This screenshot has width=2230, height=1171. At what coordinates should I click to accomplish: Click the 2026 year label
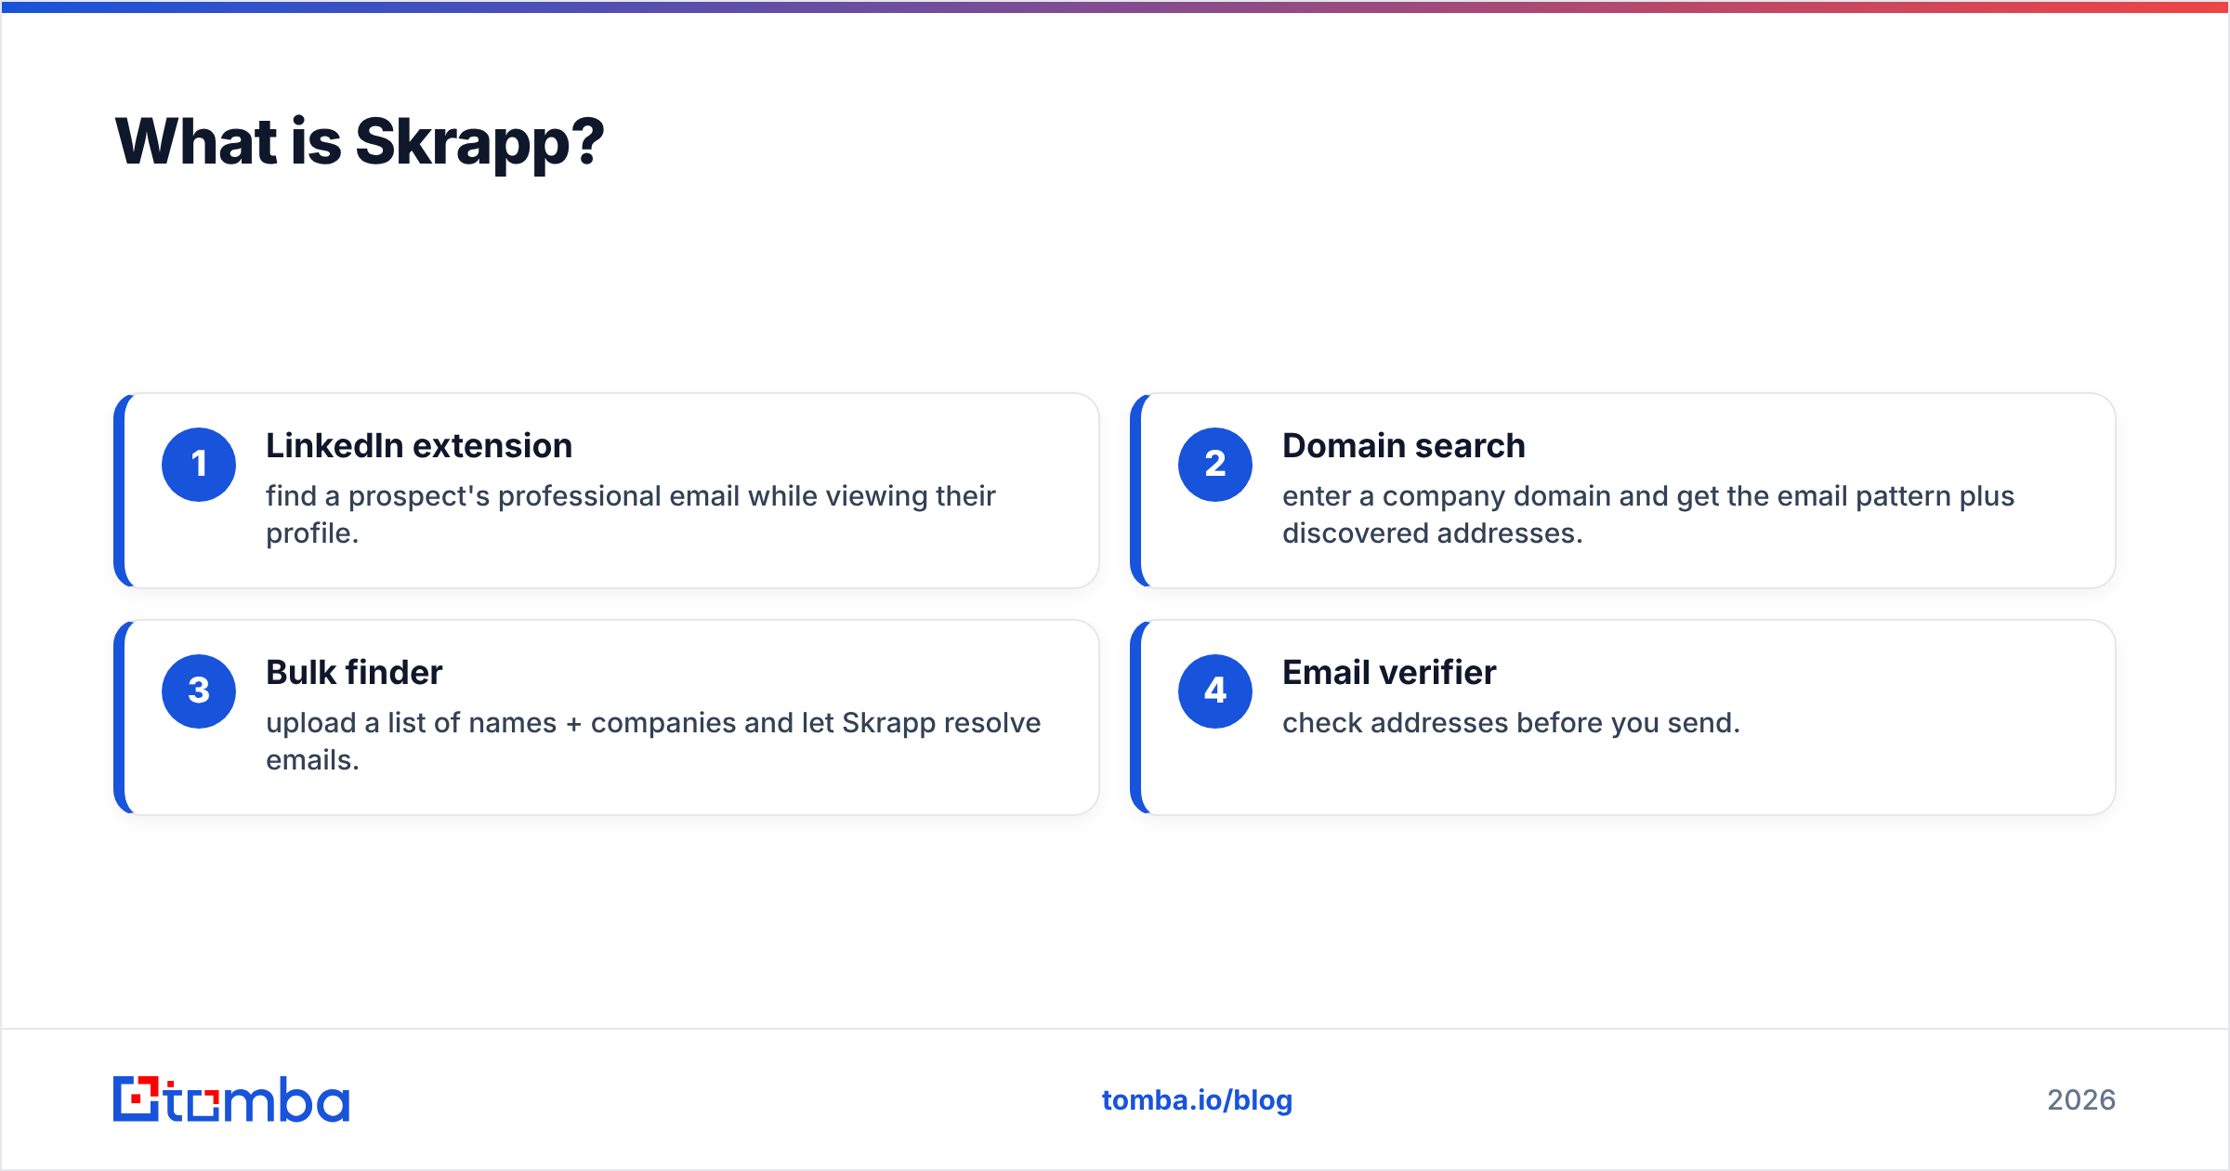point(2081,1100)
